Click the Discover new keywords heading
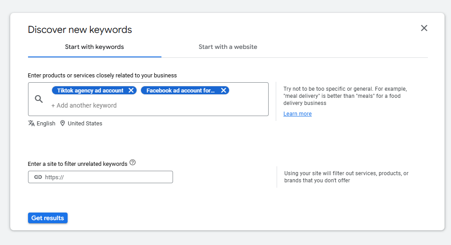The height and width of the screenshot is (245, 451). [80, 30]
